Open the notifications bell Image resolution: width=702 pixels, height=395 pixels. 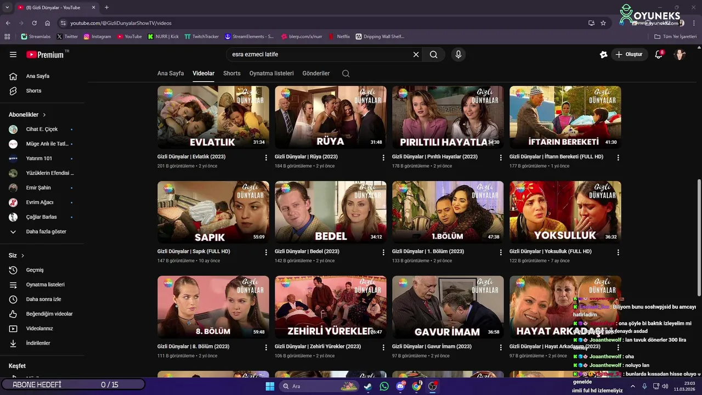pyautogui.click(x=659, y=54)
